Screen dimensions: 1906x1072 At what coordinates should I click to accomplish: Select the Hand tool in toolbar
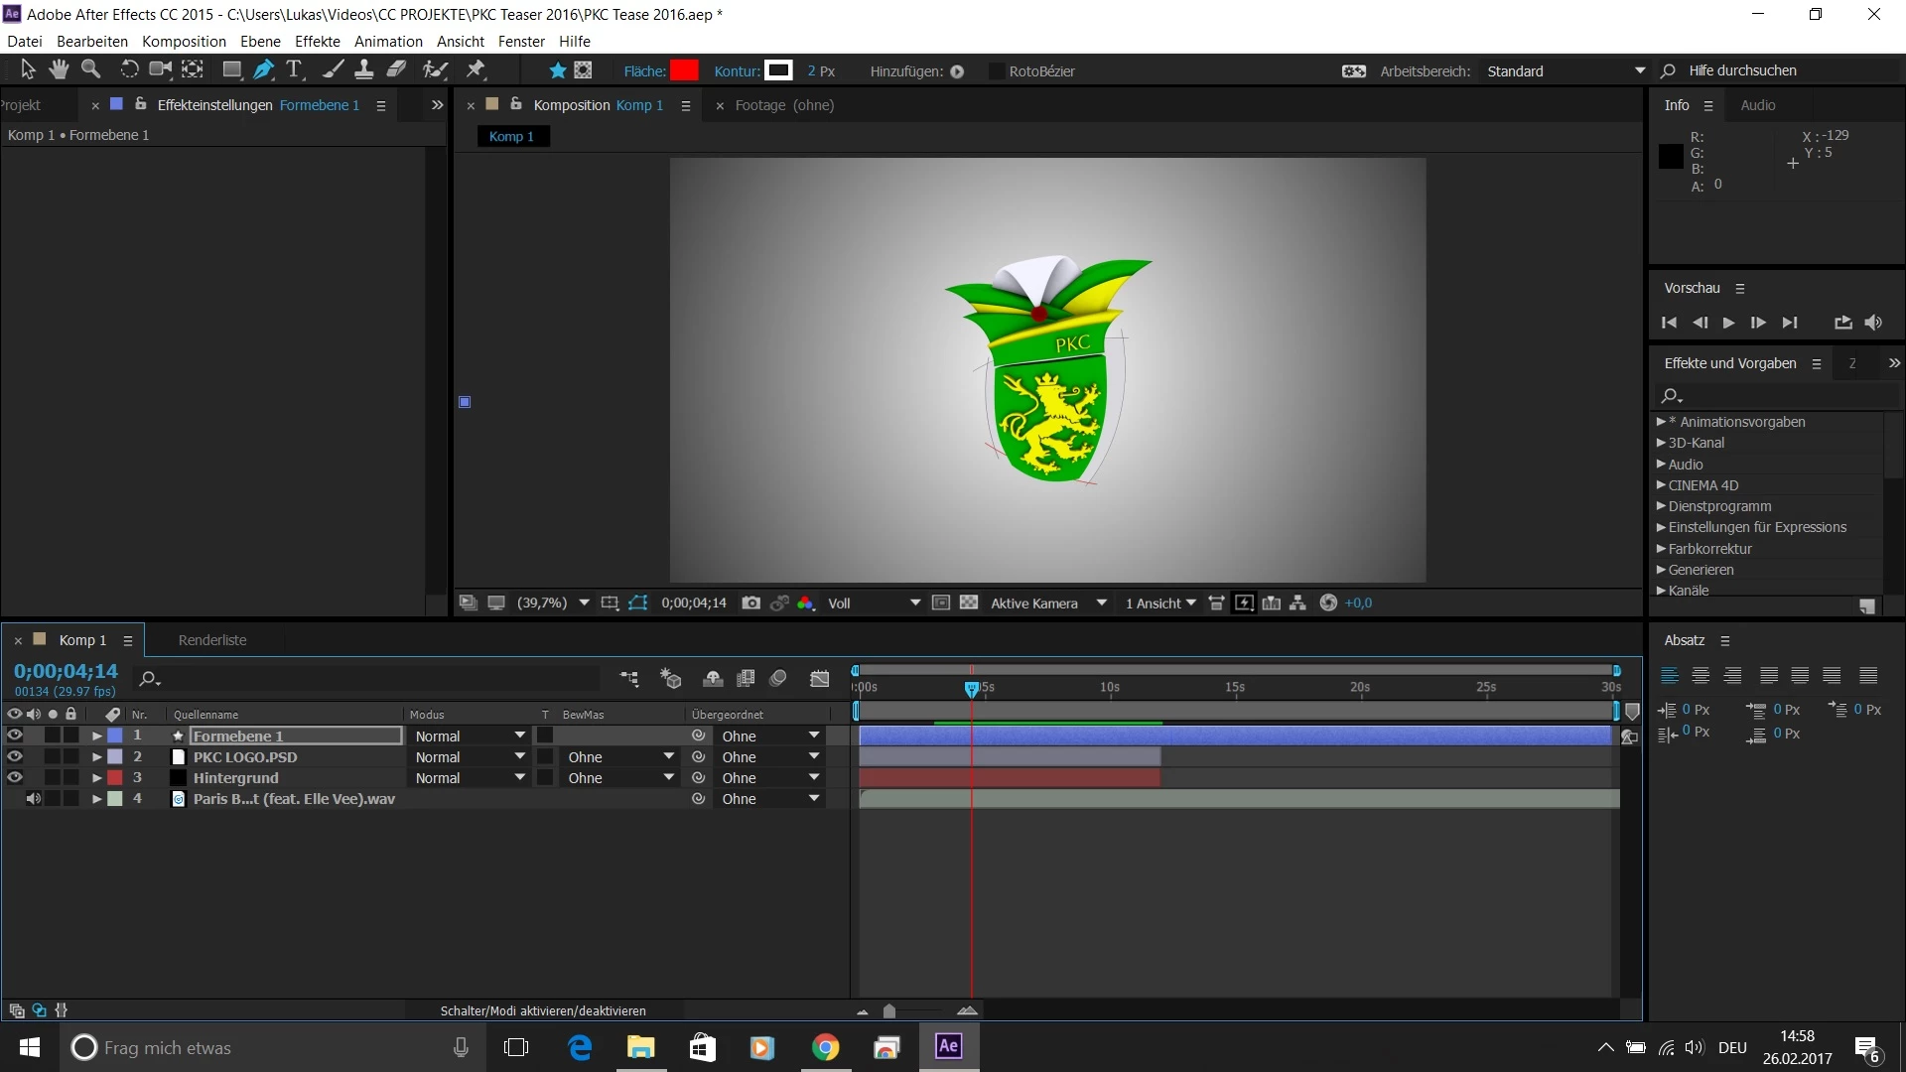pyautogui.click(x=59, y=69)
